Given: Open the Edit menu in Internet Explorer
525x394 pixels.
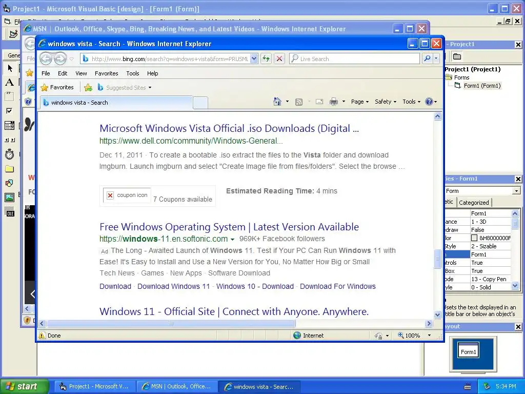Looking at the screenshot, I should [63, 73].
